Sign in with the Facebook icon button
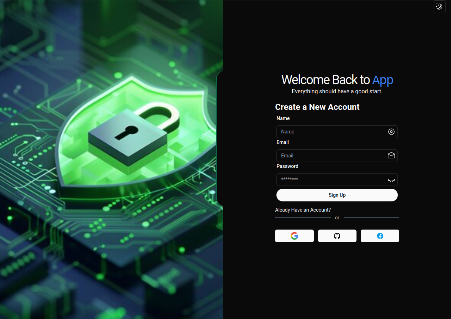This screenshot has width=451, height=319. point(380,236)
